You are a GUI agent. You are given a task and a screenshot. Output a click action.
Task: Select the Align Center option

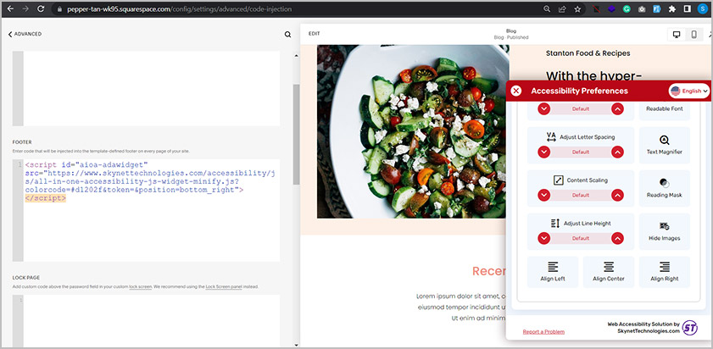coord(609,272)
